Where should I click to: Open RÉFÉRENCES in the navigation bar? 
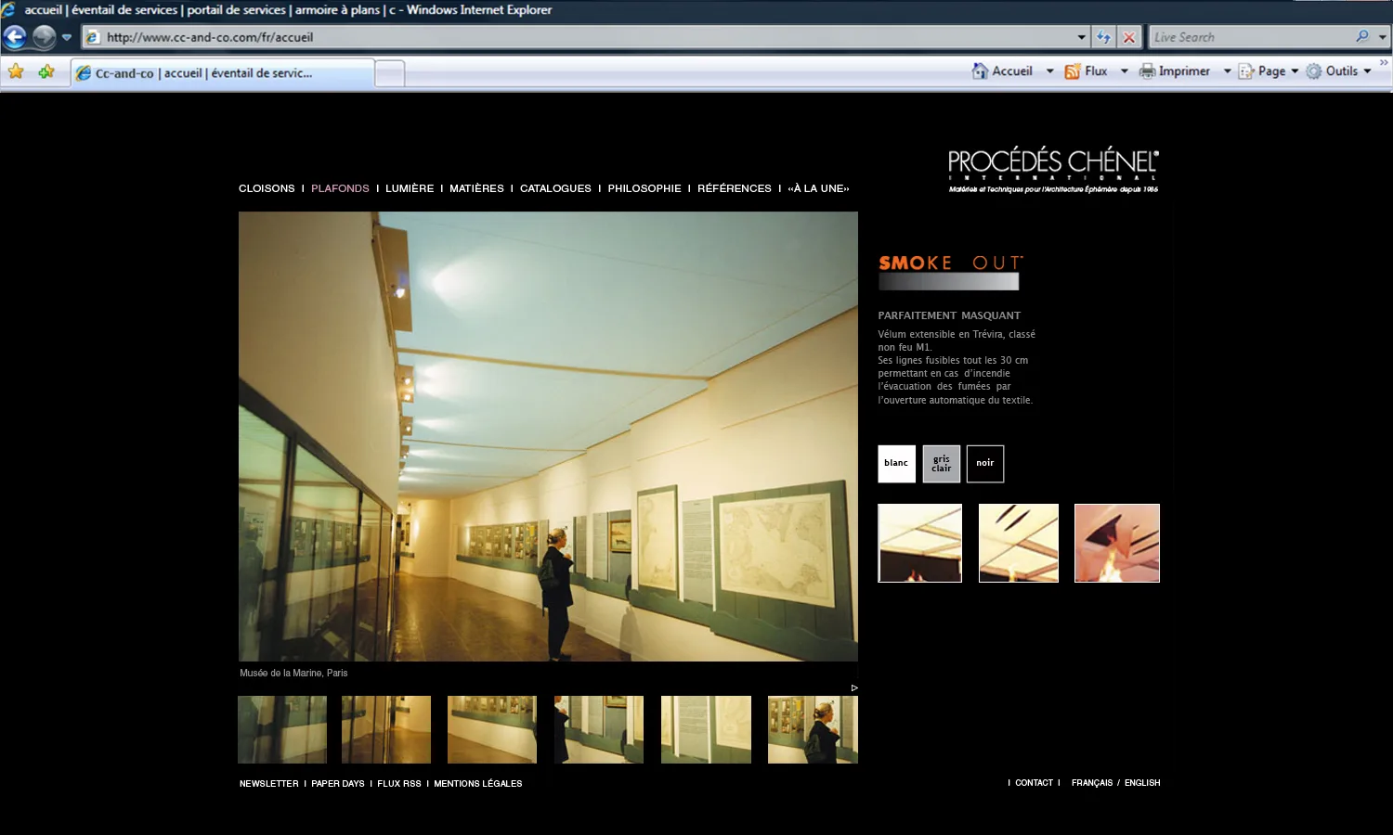pos(735,188)
